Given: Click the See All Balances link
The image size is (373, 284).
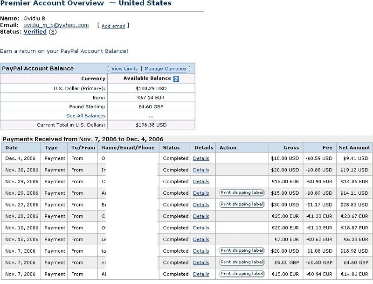Looking at the screenshot, I should 86,116.
